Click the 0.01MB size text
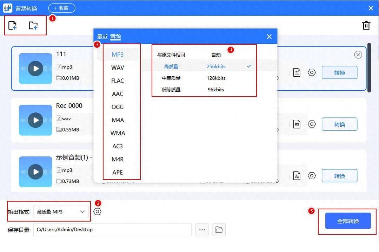This screenshot has height=252, width=379. (71, 78)
